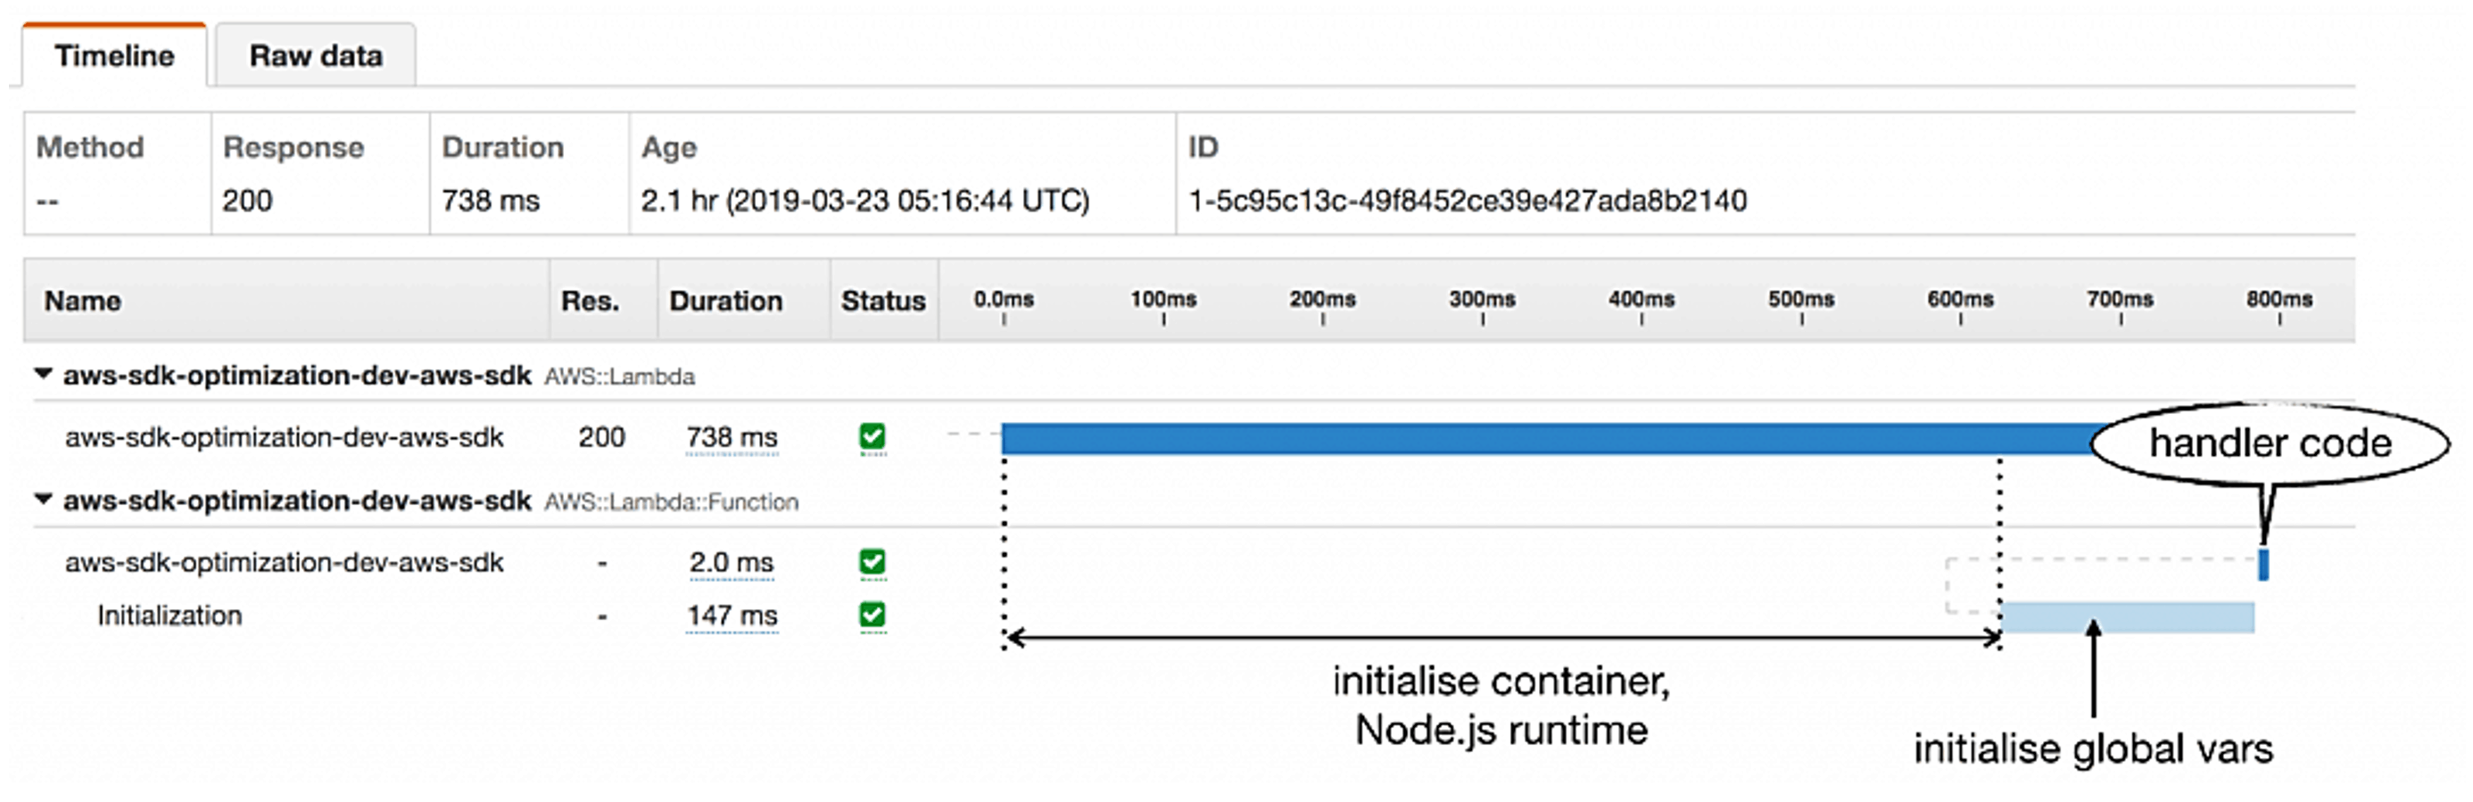Click the 738 ms row status checkmark
The height and width of the screenshot is (802, 2473).
coord(872,437)
